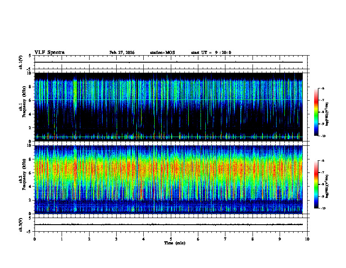Image resolution: width=346 pixels, height=268 pixels.
Task: Click the "0" tick on the Time axis
Action: [35, 239]
